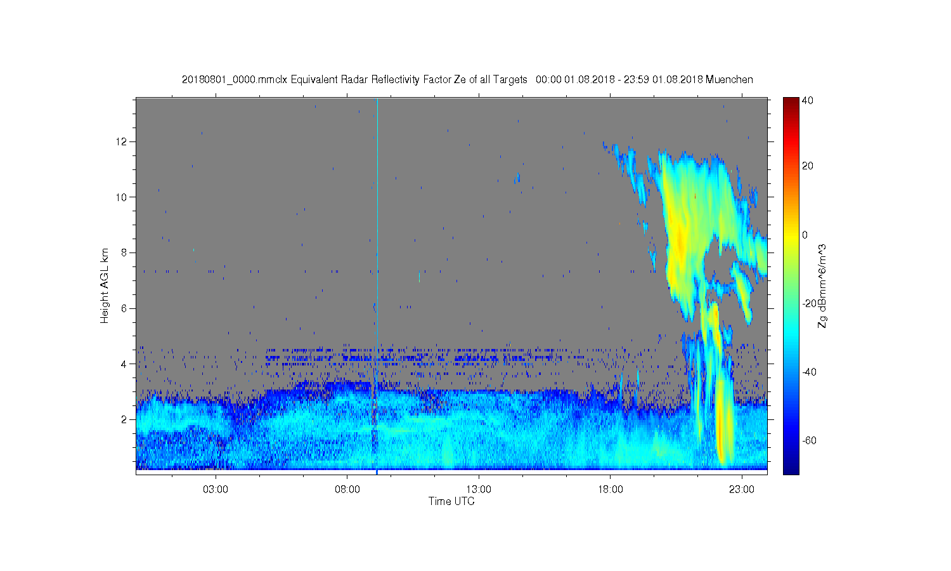The width and height of the screenshot is (951, 571).
Task: Click the colorbar label '-40'
Action: (x=809, y=372)
